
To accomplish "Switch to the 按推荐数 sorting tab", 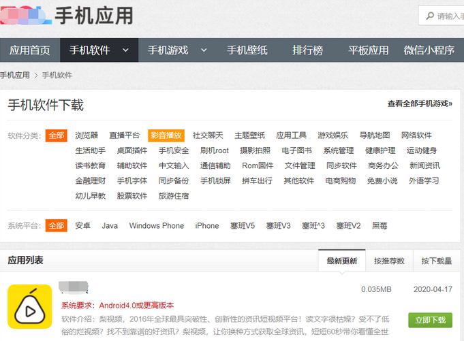I will point(389,261).
